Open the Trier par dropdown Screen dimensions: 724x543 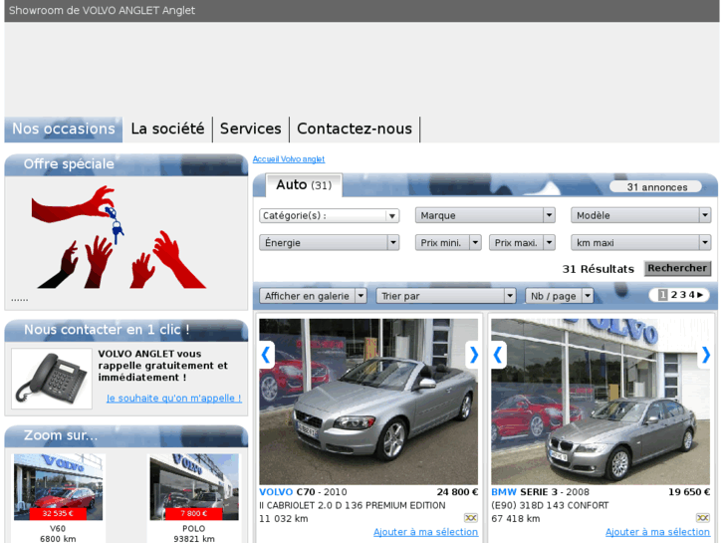coord(446,296)
